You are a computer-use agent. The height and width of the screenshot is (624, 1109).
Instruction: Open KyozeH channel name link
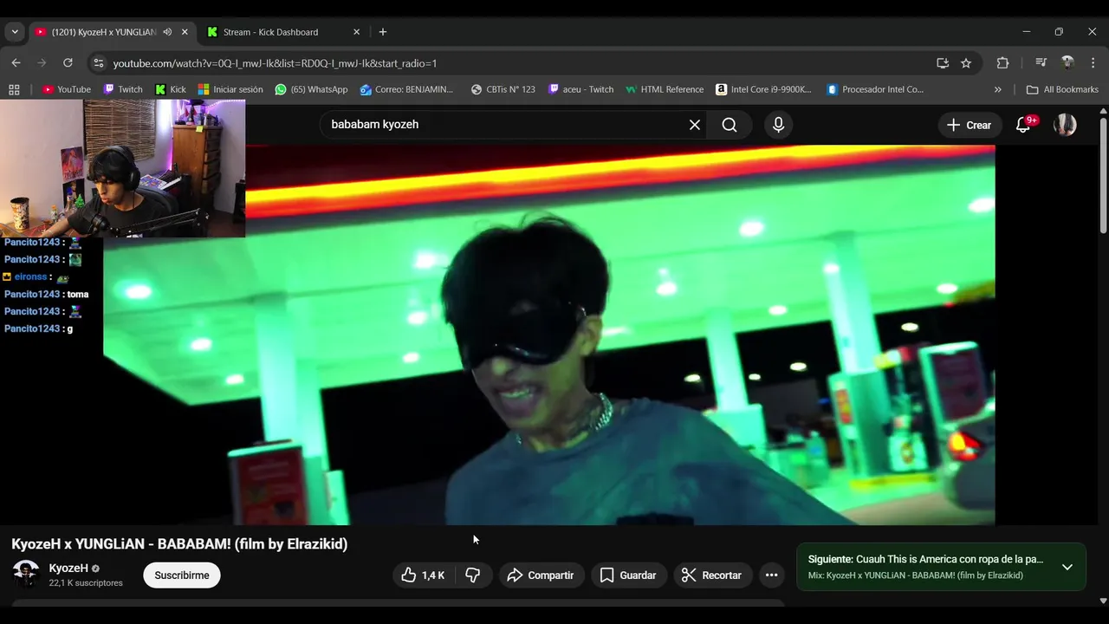coord(68,569)
